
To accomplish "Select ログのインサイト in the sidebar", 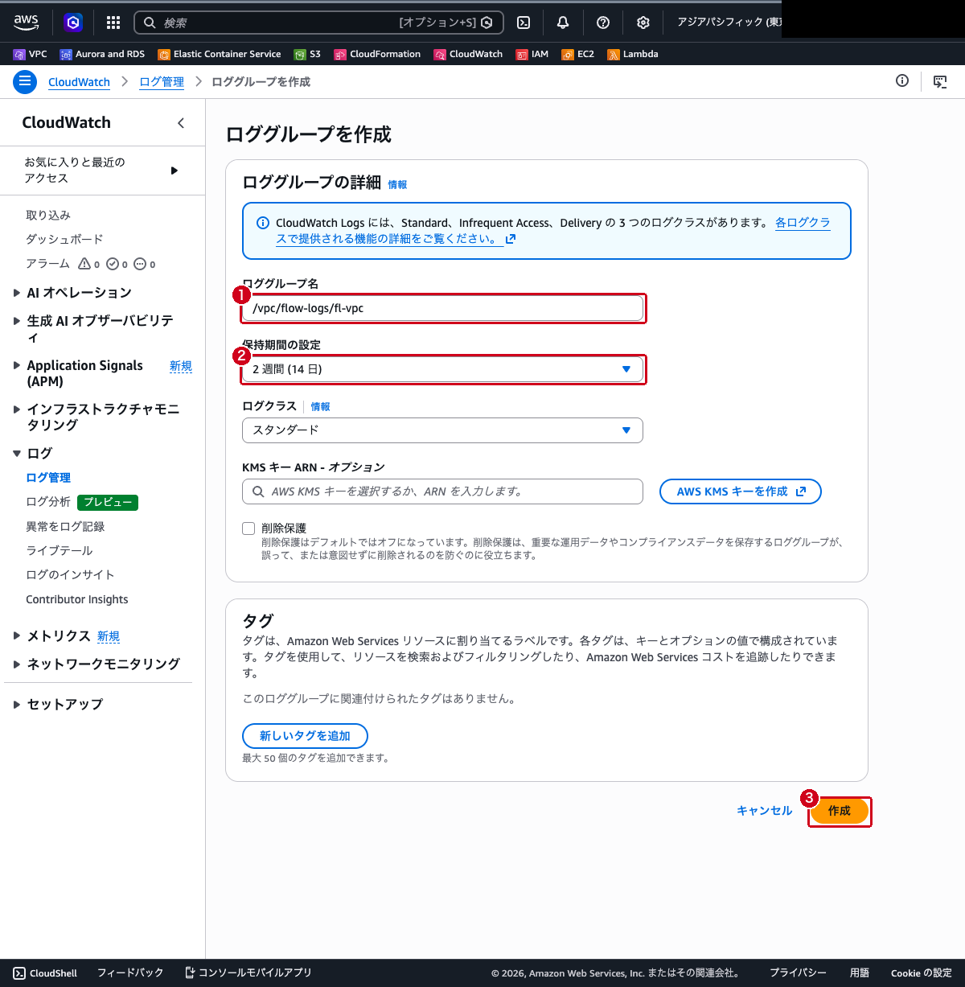I will pos(70,575).
